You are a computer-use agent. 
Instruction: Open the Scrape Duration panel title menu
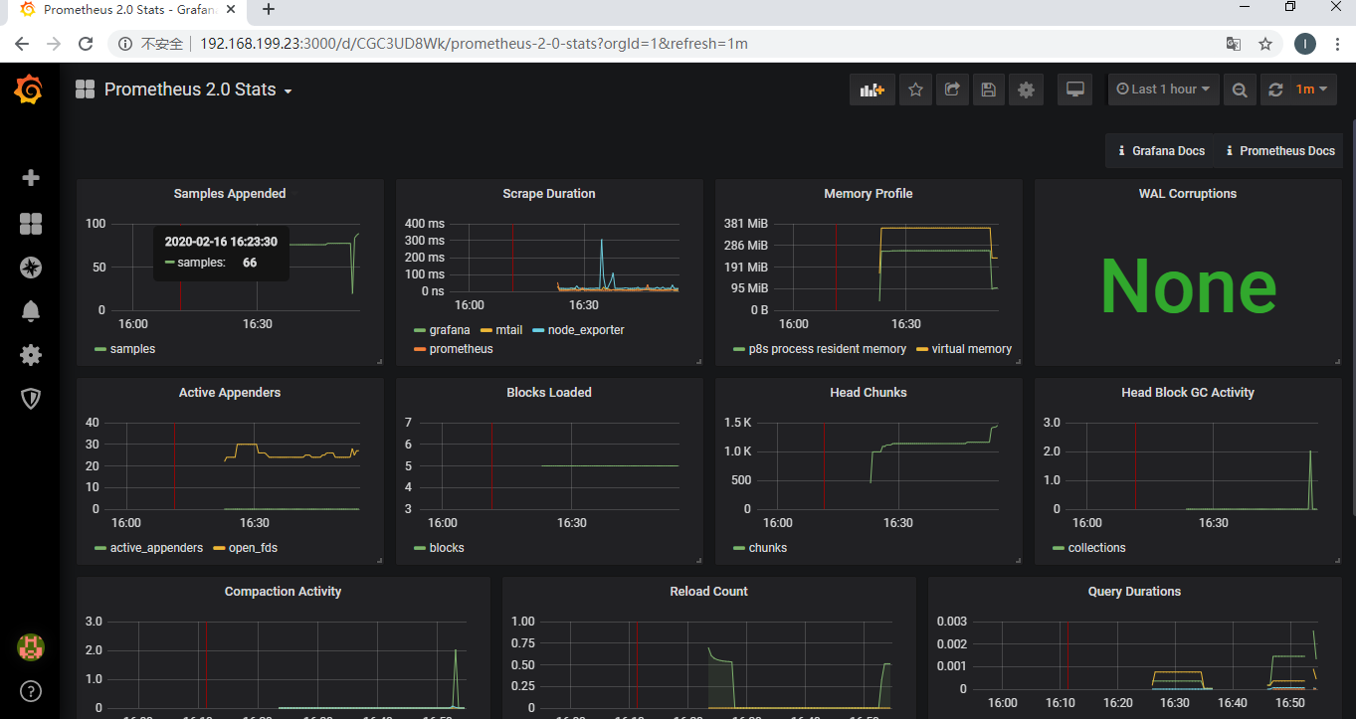coord(549,194)
